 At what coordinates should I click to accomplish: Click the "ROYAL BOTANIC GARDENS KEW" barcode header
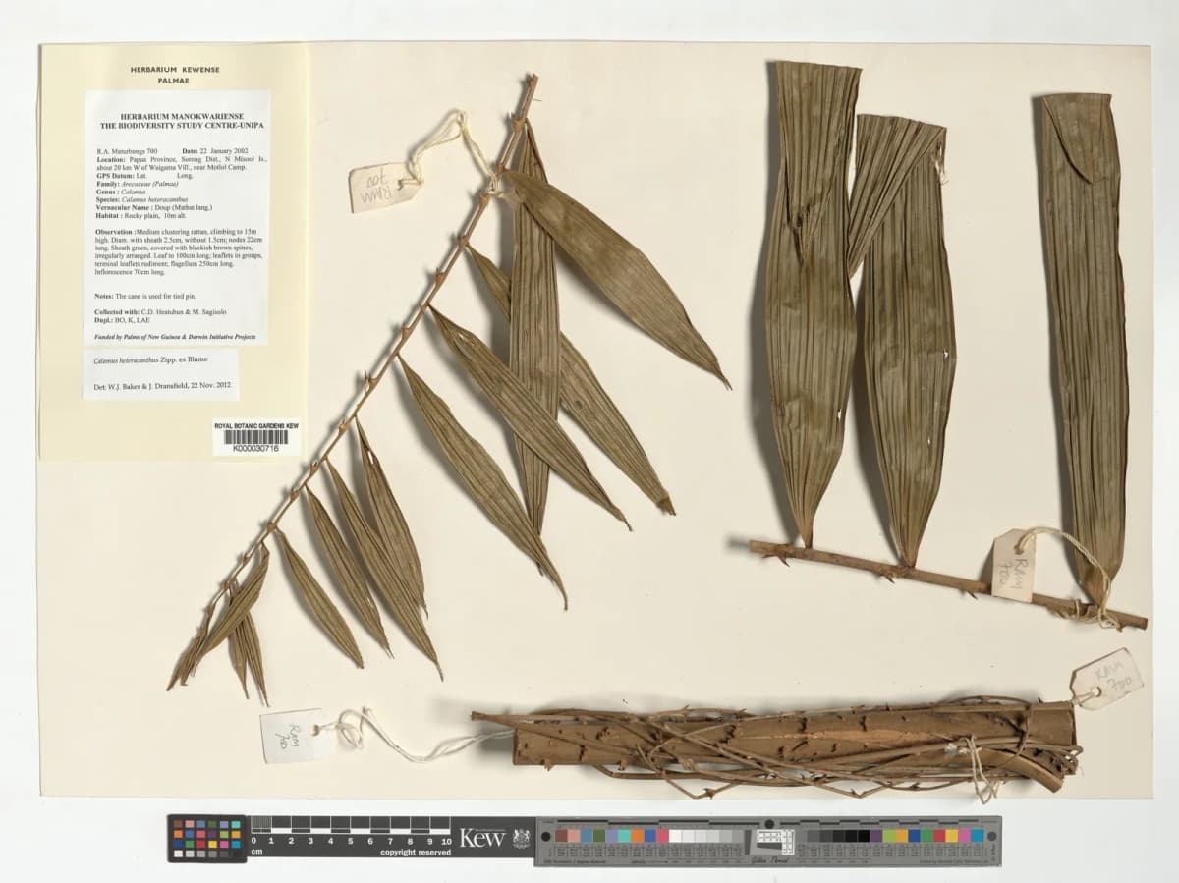[256, 426]
